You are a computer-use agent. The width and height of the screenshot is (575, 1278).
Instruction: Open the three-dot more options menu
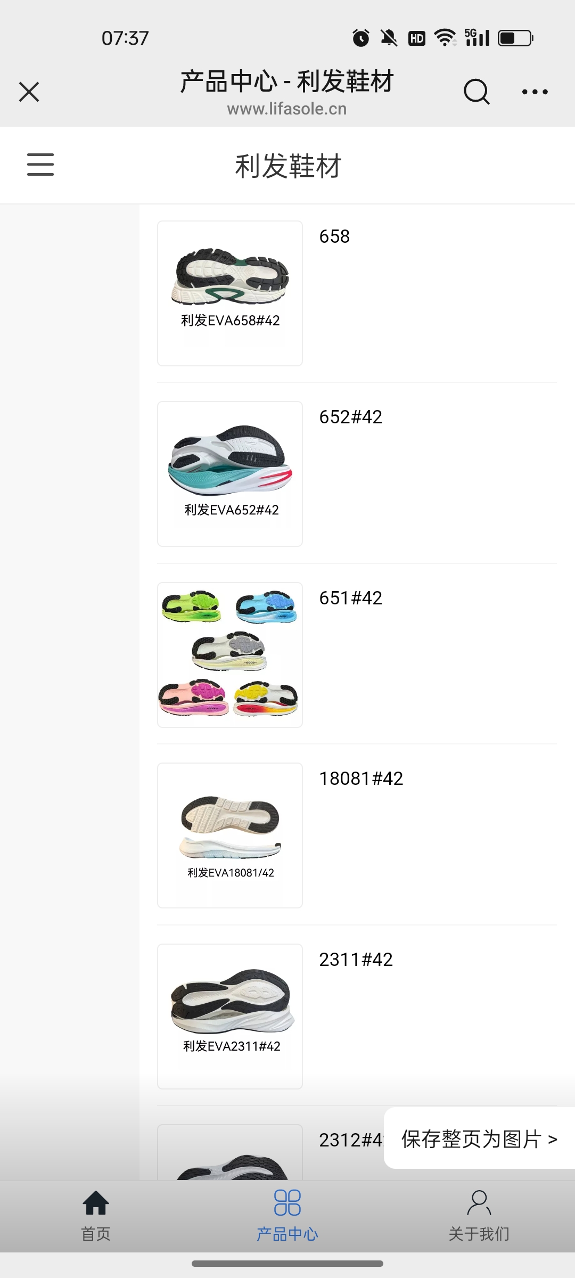[535, 92]
